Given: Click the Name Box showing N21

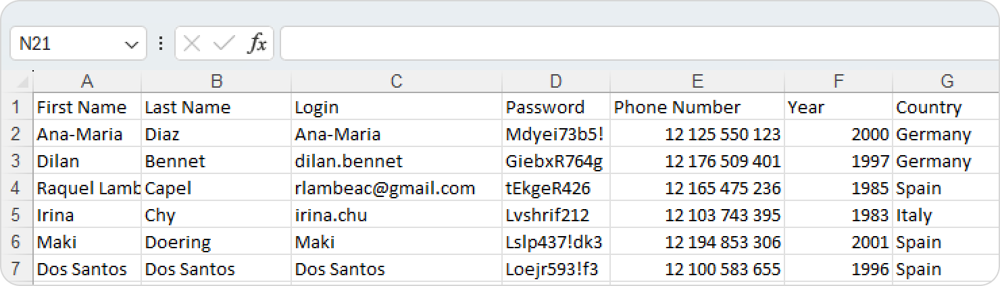Looking at the screenshot, I should pyautogui.click(x=68, y=44).
